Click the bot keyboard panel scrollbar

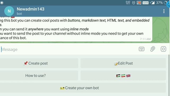(169, 75)
